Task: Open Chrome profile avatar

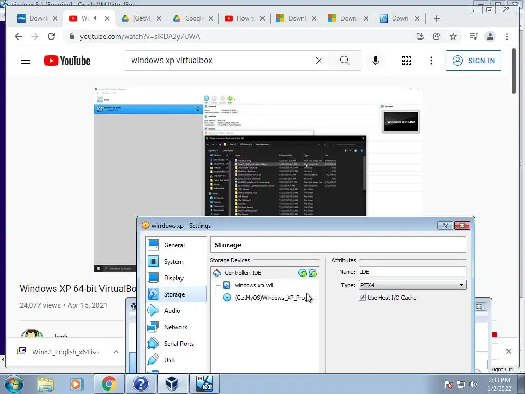Action: [490, 36]
